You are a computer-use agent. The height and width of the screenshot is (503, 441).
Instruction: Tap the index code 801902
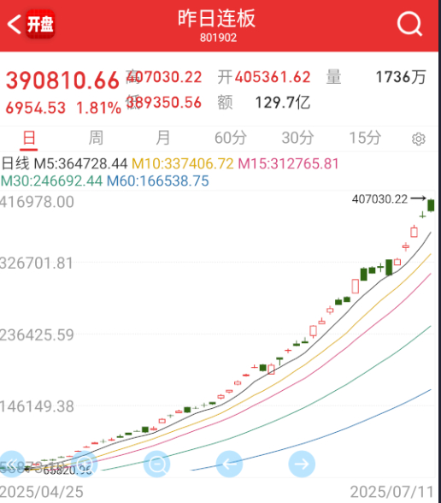pos(218,38)
